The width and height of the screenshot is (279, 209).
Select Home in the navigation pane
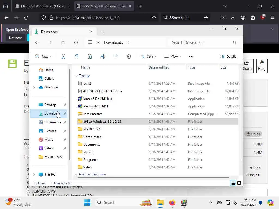tap(49, 70)
